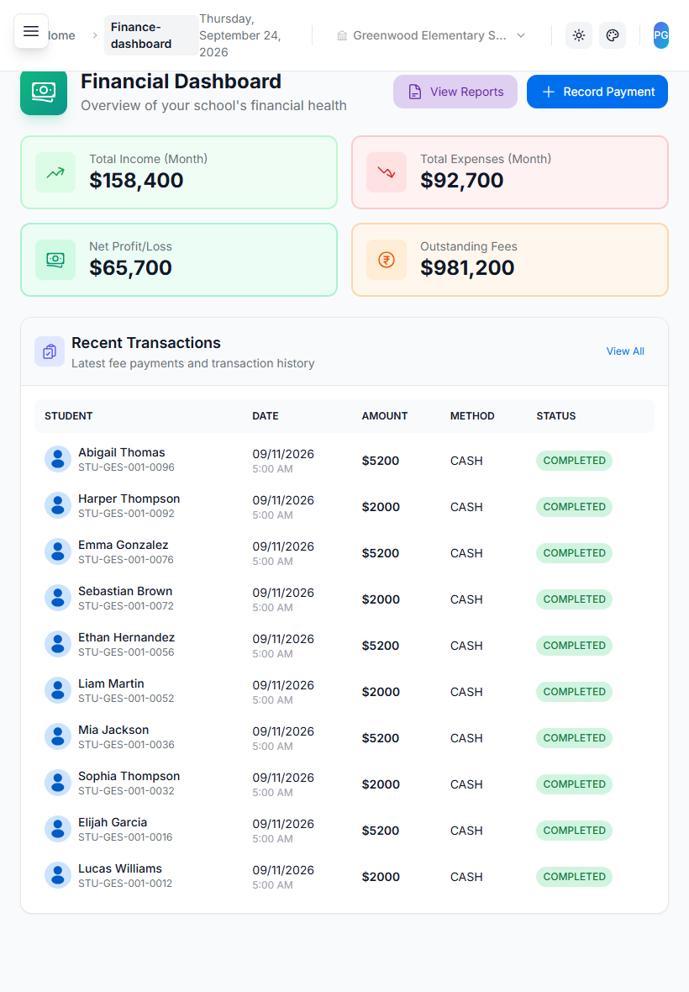This screenshot has width=689, height=992.
Task: Click the PG user avatar
Action: click(x=660, y=35)
